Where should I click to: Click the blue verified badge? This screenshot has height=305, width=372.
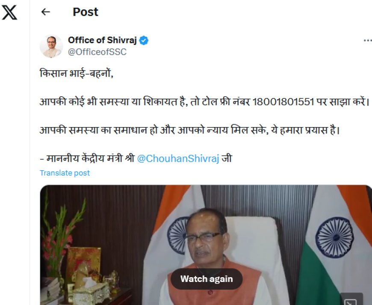[x=144, y=41]
